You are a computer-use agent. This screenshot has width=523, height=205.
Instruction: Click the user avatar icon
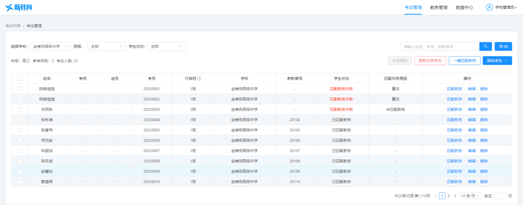point(489,7)
